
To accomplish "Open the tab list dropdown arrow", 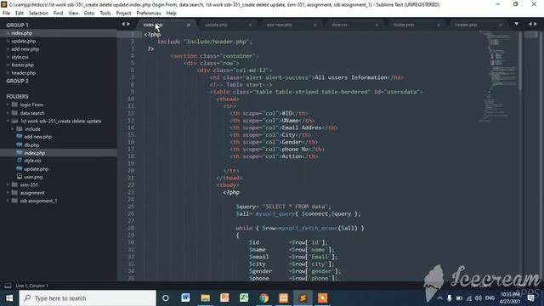I will click(x=516, y=25).
